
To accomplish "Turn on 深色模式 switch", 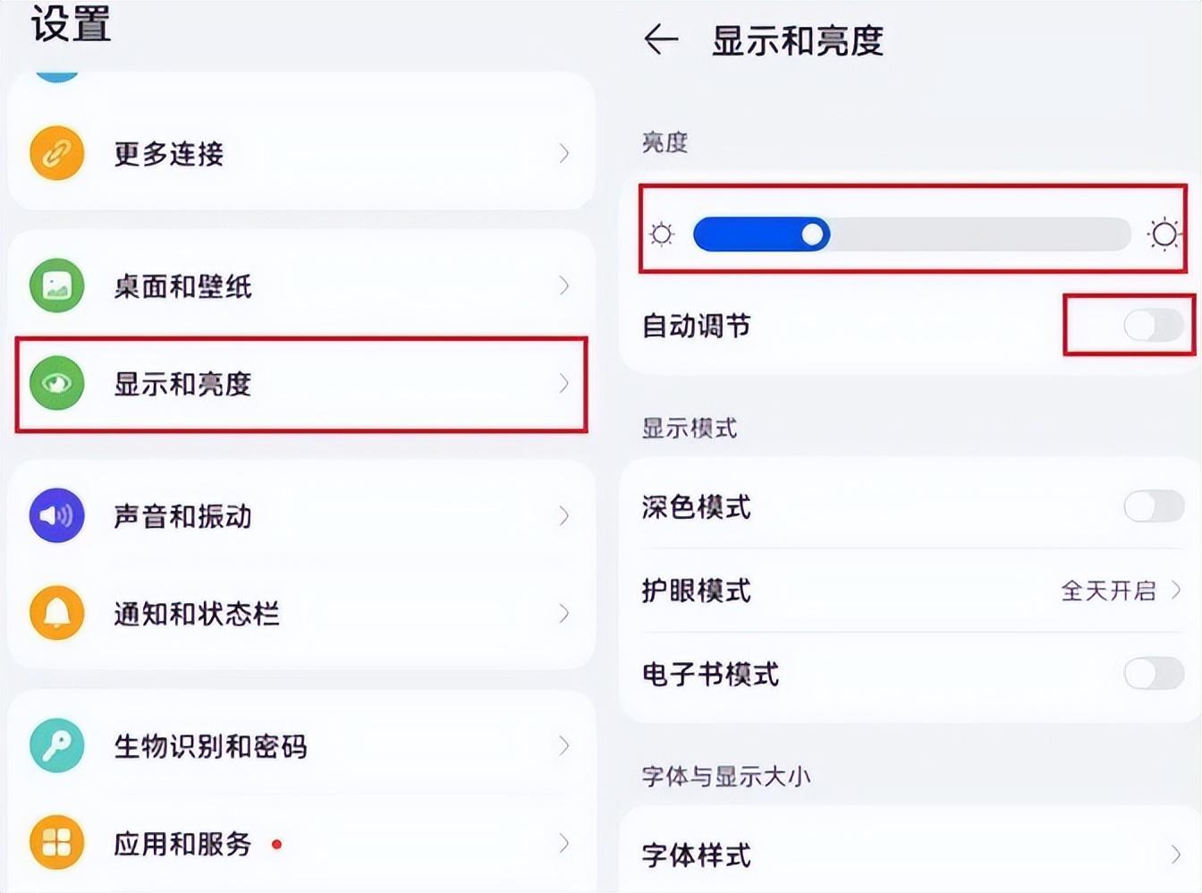I will pyautogui.click(x=1153, y=506).
